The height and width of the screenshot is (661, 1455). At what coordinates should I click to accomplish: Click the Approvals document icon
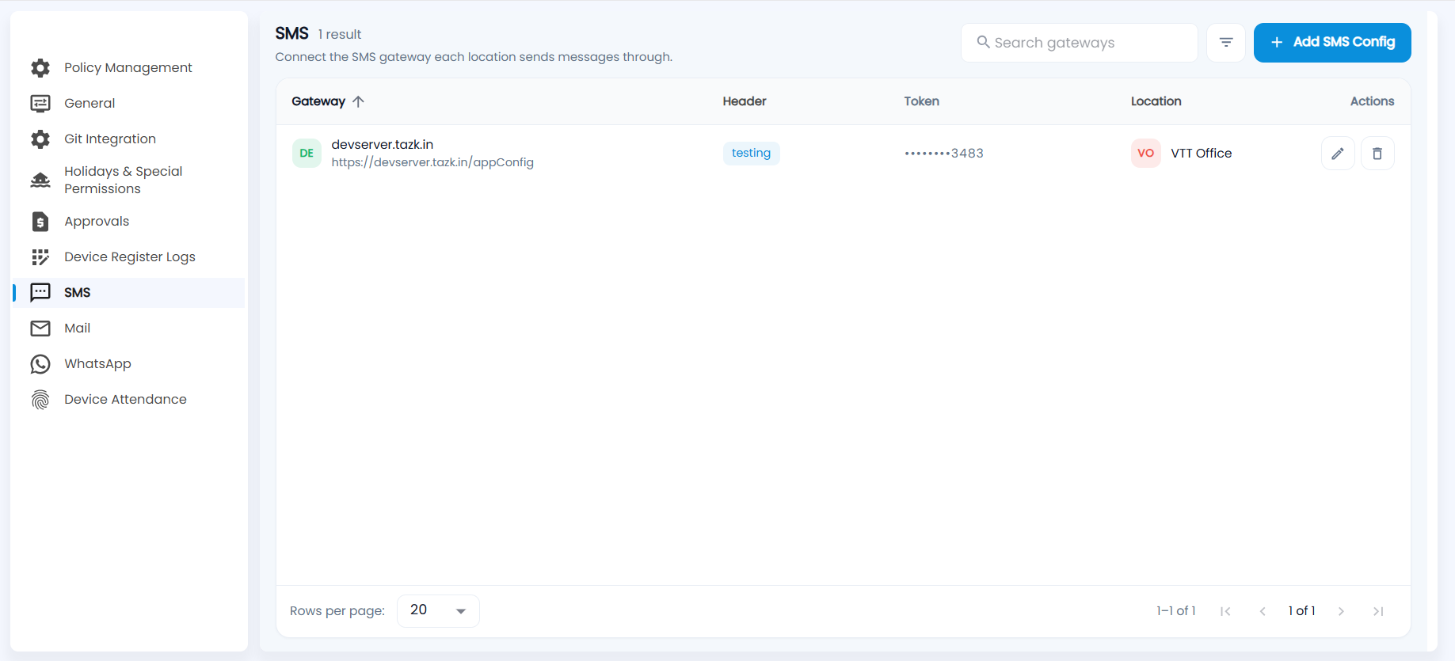pyautogui.click(x=40, y=222)
